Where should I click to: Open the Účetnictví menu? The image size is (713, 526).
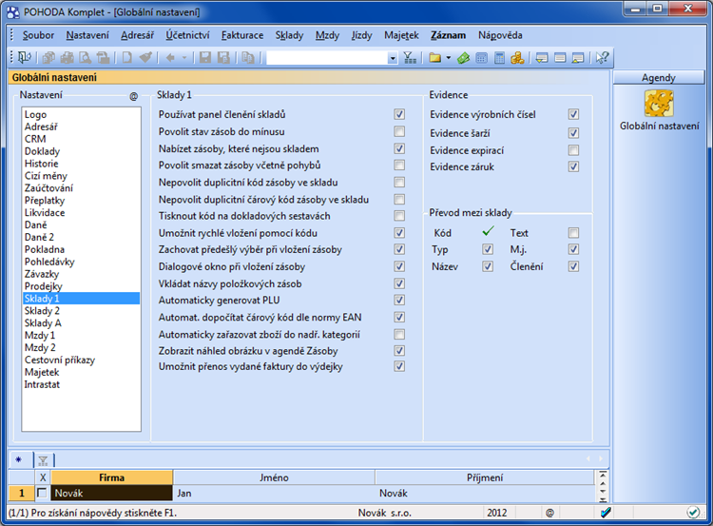pyautogui.click(x=187, y=35)
